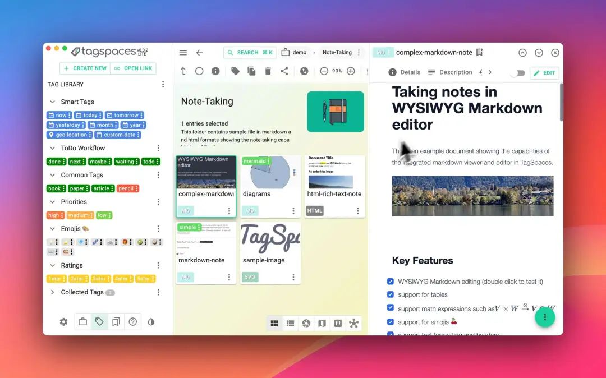
Task: Click the 90% zoom level value
Action: point(337,71)
